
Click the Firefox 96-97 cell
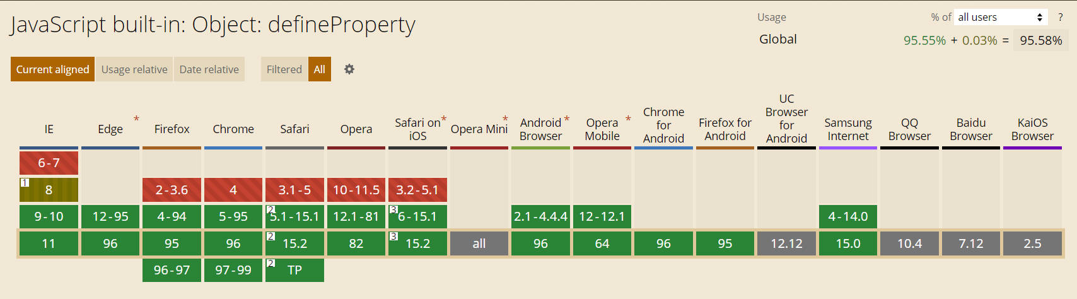[172, 270]
